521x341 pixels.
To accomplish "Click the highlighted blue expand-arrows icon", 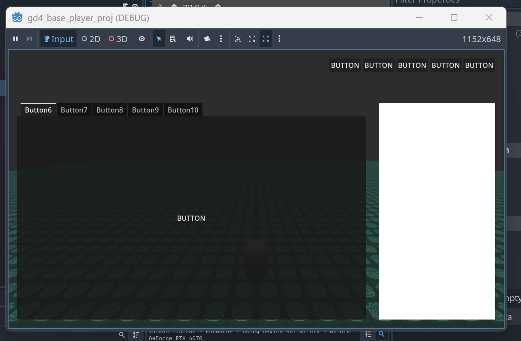I will (266, 39).
